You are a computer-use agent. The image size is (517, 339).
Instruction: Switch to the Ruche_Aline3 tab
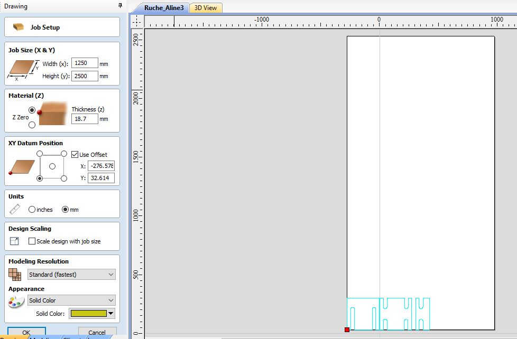(164, 7)
